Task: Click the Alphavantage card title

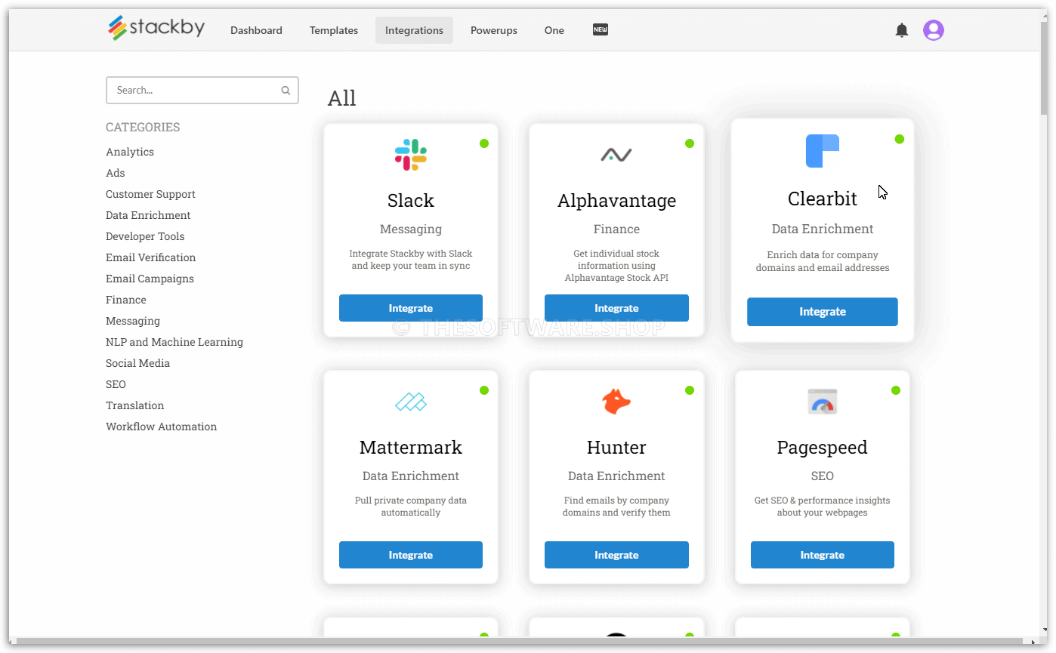Action: (x=616, y=201)
